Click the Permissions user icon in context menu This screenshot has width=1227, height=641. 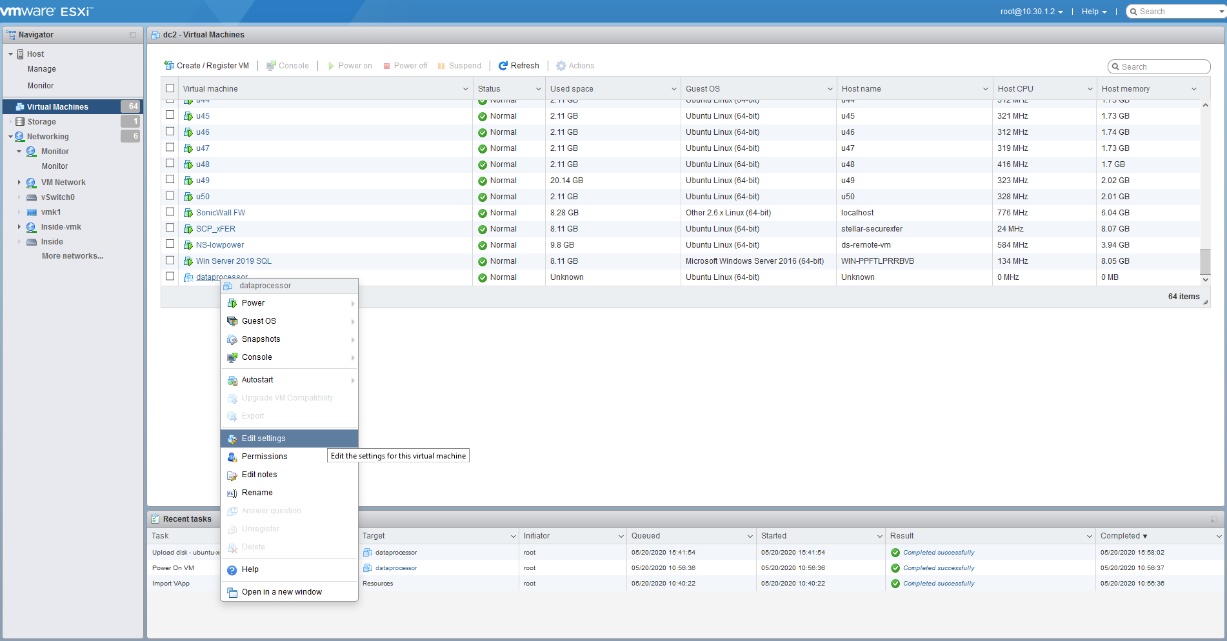[232, 457]
